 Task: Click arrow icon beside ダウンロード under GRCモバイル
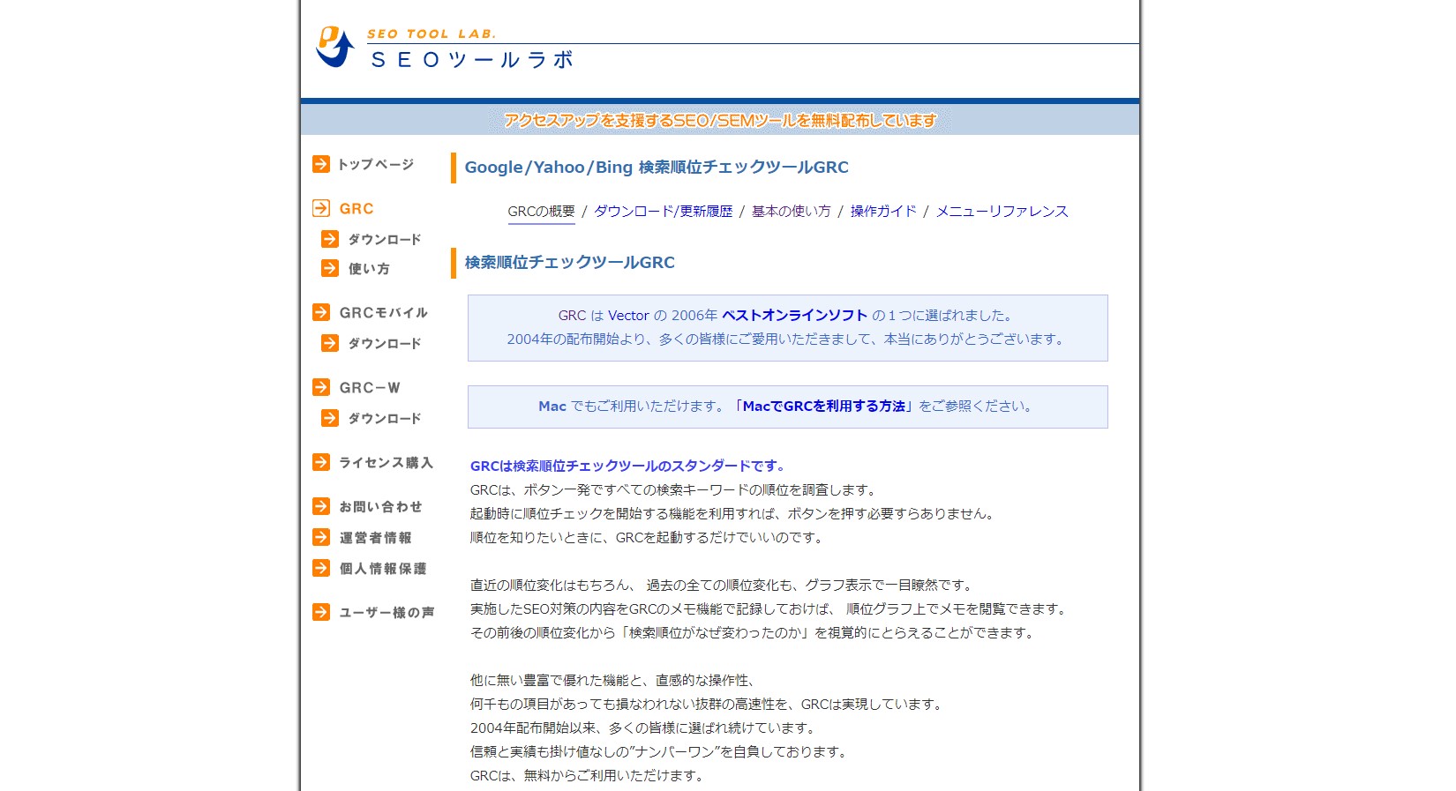click(330, 343)
